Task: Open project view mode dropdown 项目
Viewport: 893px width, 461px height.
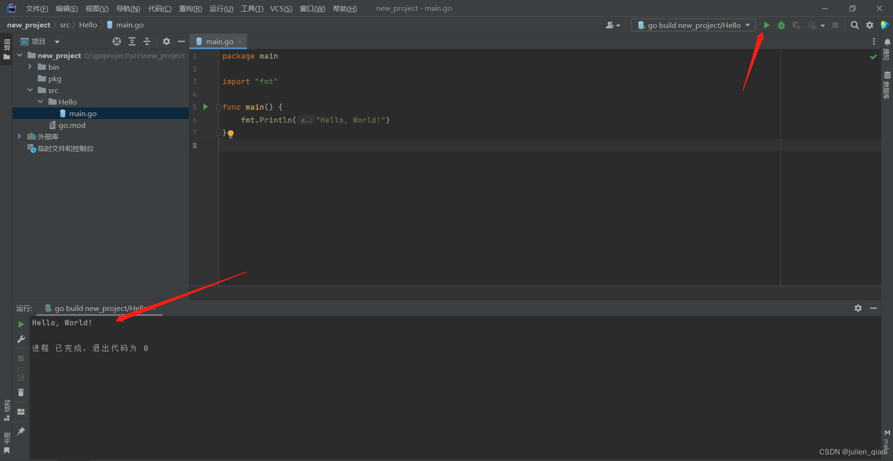Action: tap(40, 41)
